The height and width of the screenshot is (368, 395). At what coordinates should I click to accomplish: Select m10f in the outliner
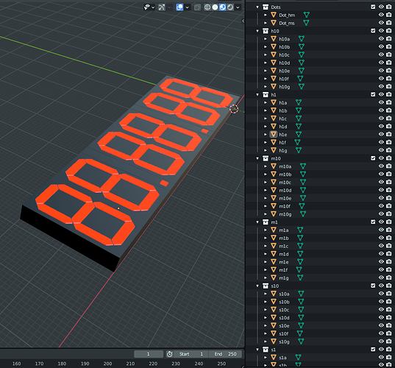[285, 206]
